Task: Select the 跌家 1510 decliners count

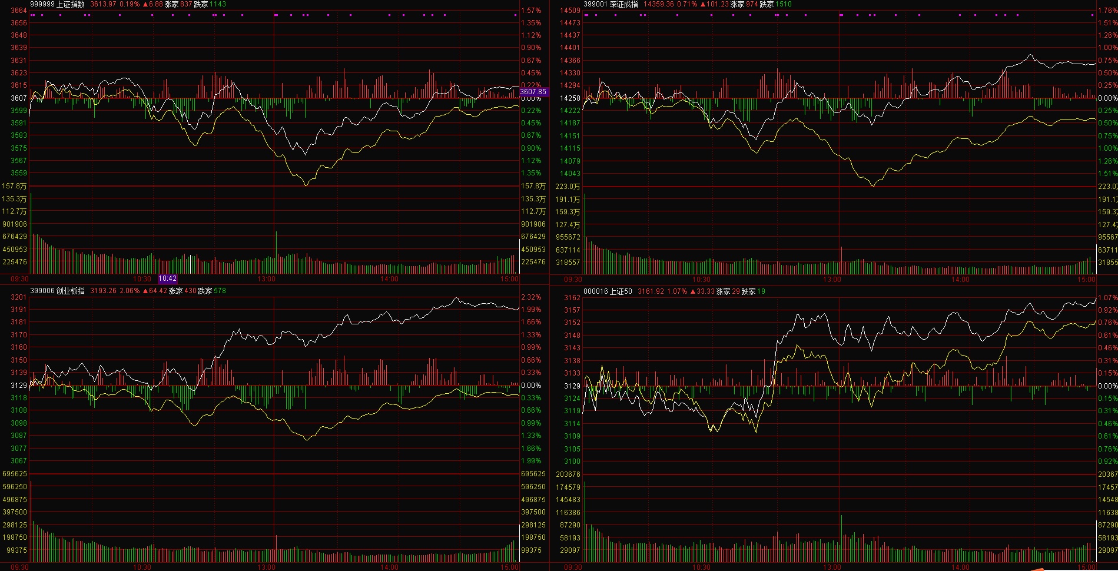Action: click(x=776, y=4)
